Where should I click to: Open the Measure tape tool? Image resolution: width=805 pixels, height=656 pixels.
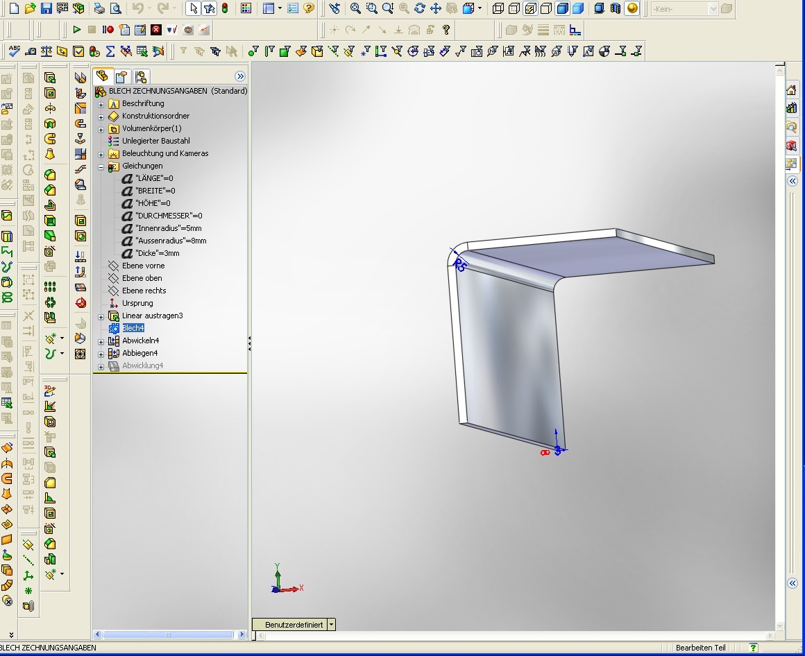[31, 51]
